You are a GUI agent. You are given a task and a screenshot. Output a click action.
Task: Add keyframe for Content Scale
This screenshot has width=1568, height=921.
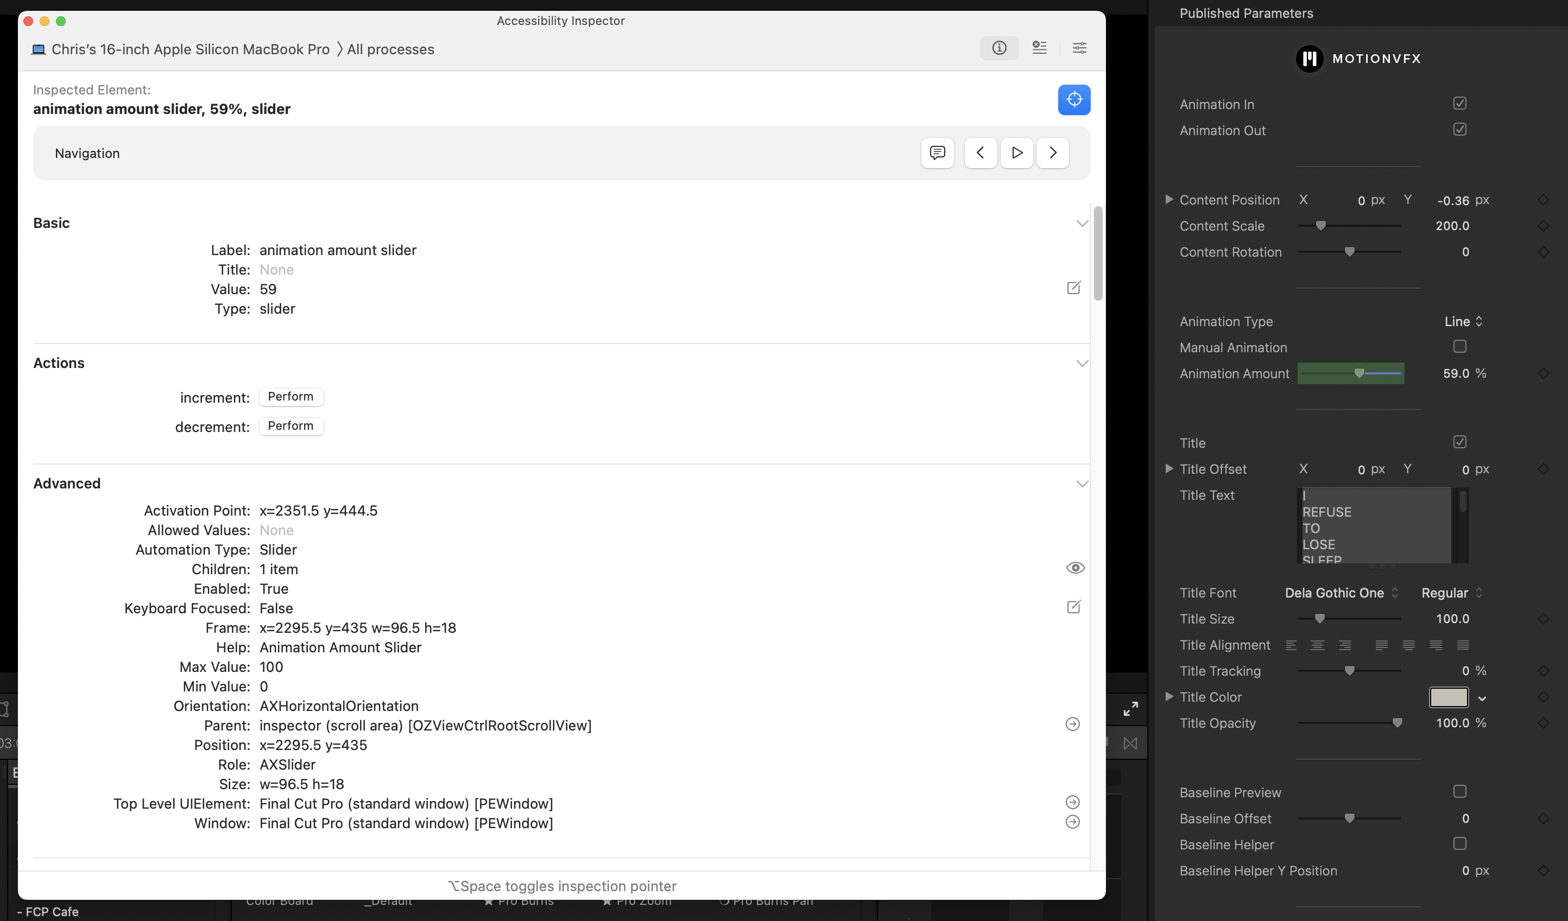(1543, 226)
